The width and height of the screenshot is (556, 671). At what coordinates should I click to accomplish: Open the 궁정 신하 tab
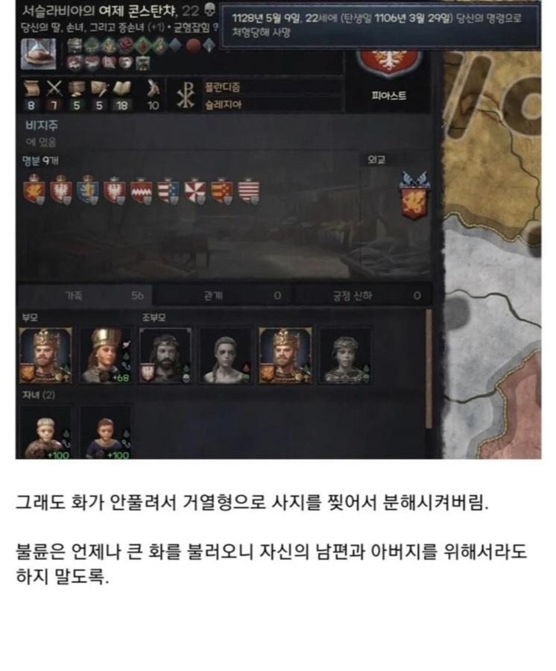tap(363, 296)
